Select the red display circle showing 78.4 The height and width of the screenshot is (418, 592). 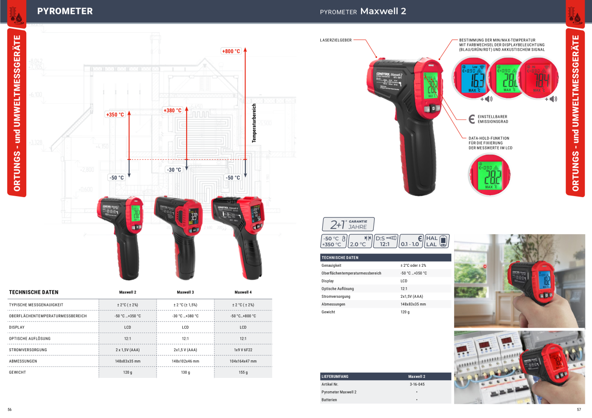539,77
